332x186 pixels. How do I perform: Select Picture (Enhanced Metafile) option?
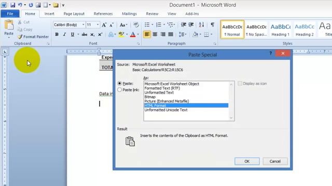[x=167, y=101]
